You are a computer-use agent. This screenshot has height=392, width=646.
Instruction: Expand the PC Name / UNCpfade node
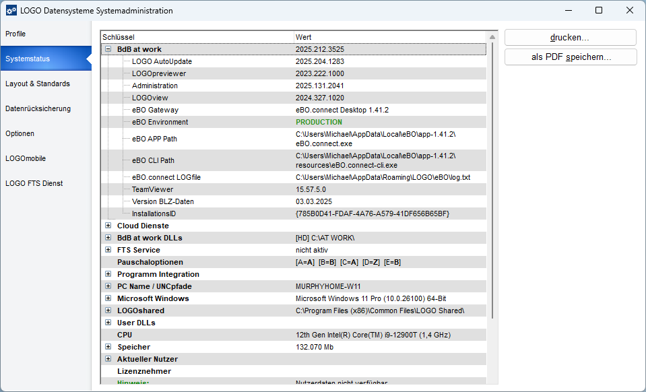click(108, 286)
